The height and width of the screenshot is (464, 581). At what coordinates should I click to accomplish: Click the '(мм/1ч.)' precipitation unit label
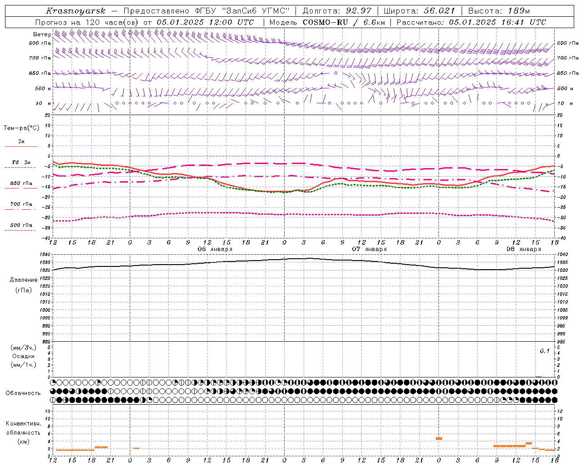click(x=24, y=365)
